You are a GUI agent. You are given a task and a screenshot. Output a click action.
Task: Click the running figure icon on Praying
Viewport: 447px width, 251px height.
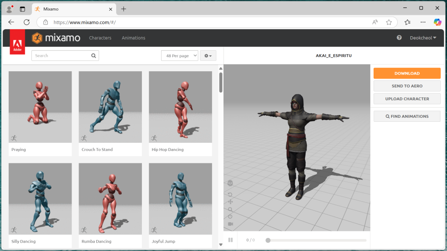(x=14, y=138)
